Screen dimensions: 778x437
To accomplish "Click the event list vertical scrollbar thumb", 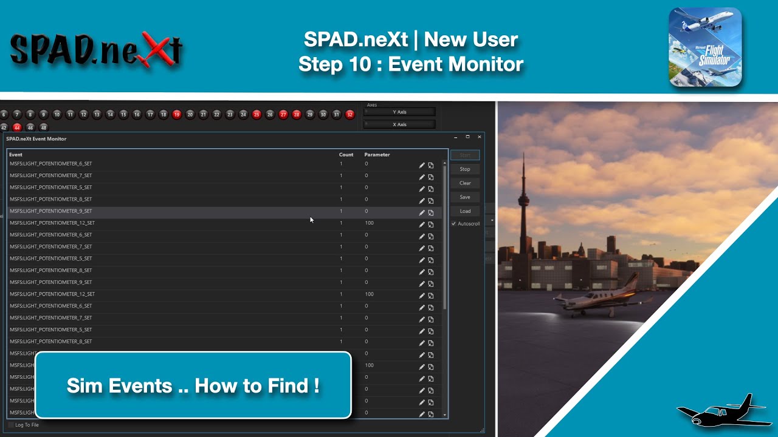I will [445, 237].
